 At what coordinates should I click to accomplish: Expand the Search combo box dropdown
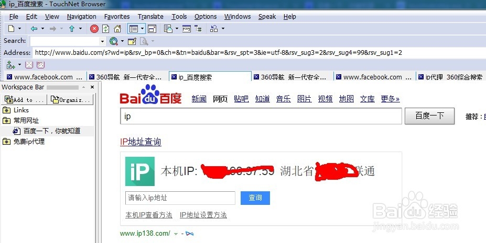102,41
